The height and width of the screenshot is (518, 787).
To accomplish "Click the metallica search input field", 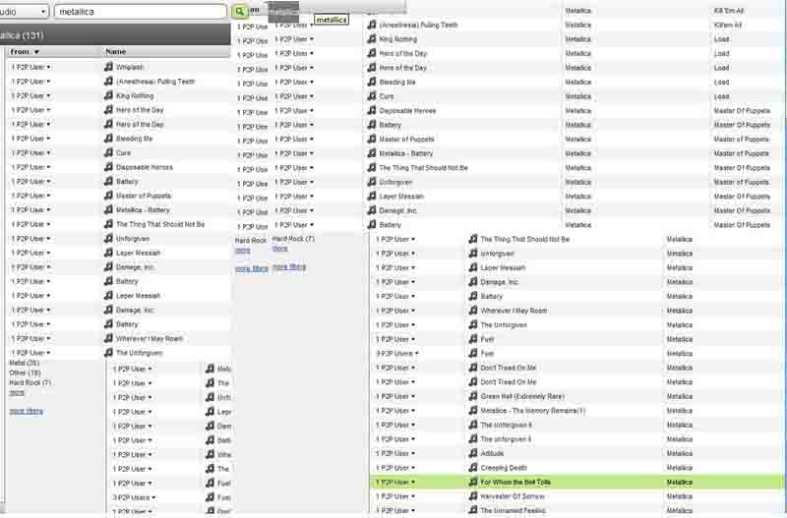I will tap(140, 12).
